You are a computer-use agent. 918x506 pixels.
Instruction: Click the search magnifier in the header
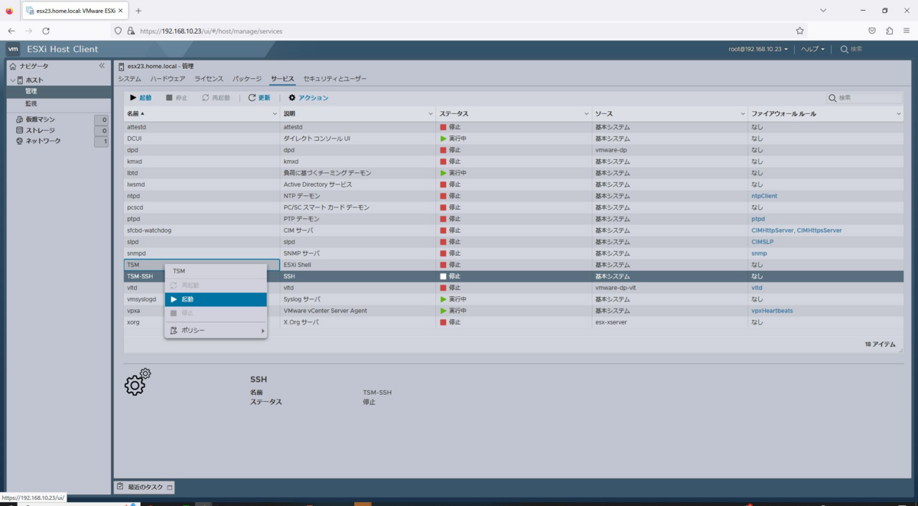(844, 49)
